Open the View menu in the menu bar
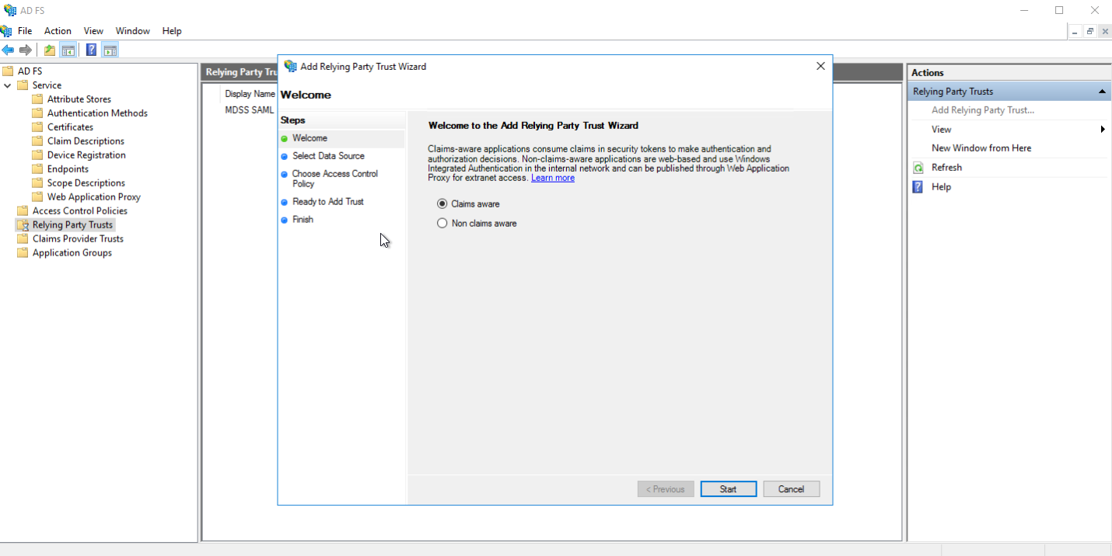 [x=93, y=31]
